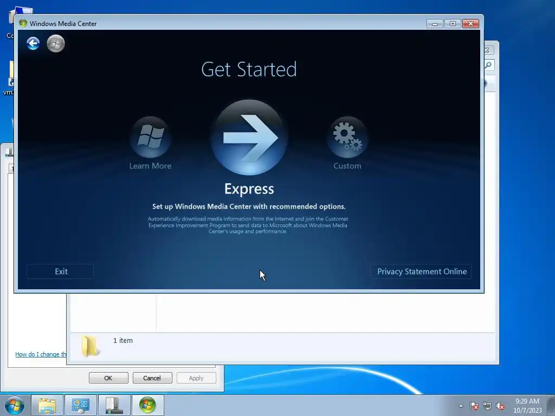Open the Windows Start menu

(x=15, y=405)
